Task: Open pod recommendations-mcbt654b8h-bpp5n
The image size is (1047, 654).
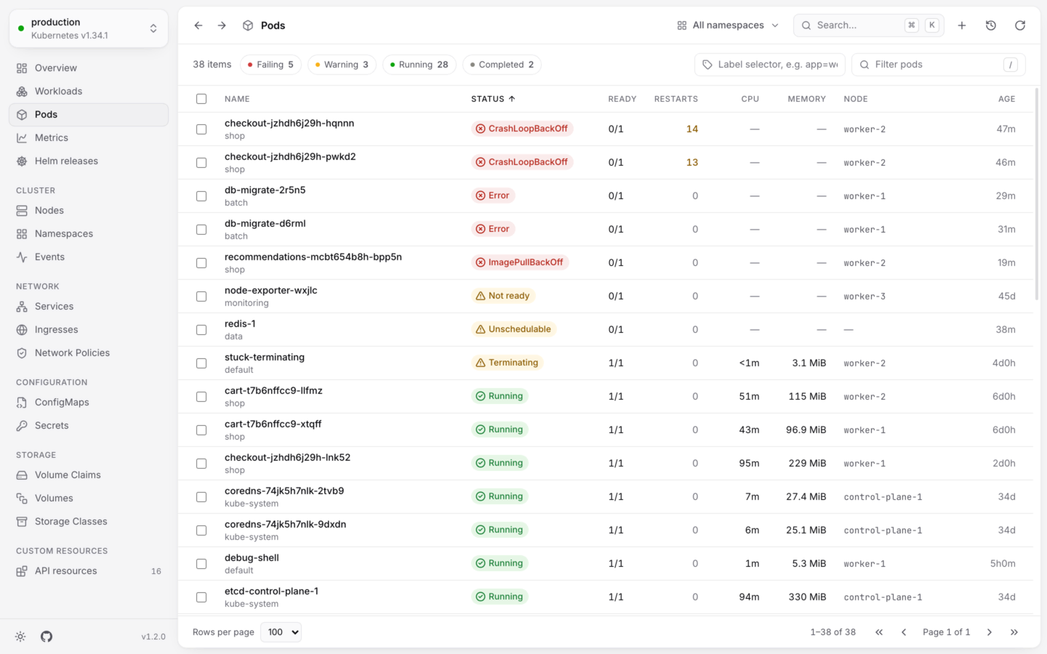Action: click(313, 257)
